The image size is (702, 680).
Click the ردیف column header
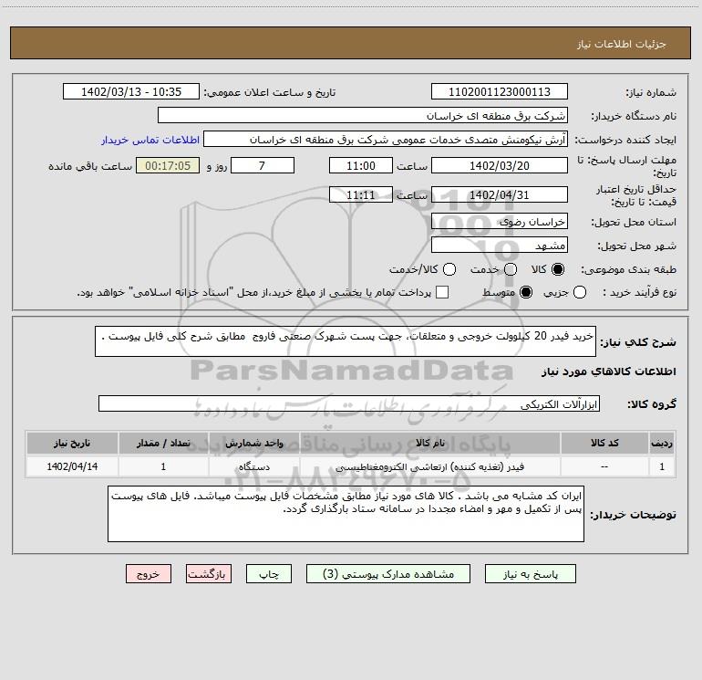pyautogui.click(x=662, y=443)
